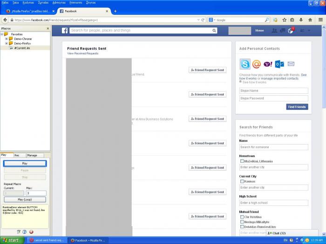Click iMacros edit macro icon
This screenshot has width=326, height=244.
tap(19, 232)
